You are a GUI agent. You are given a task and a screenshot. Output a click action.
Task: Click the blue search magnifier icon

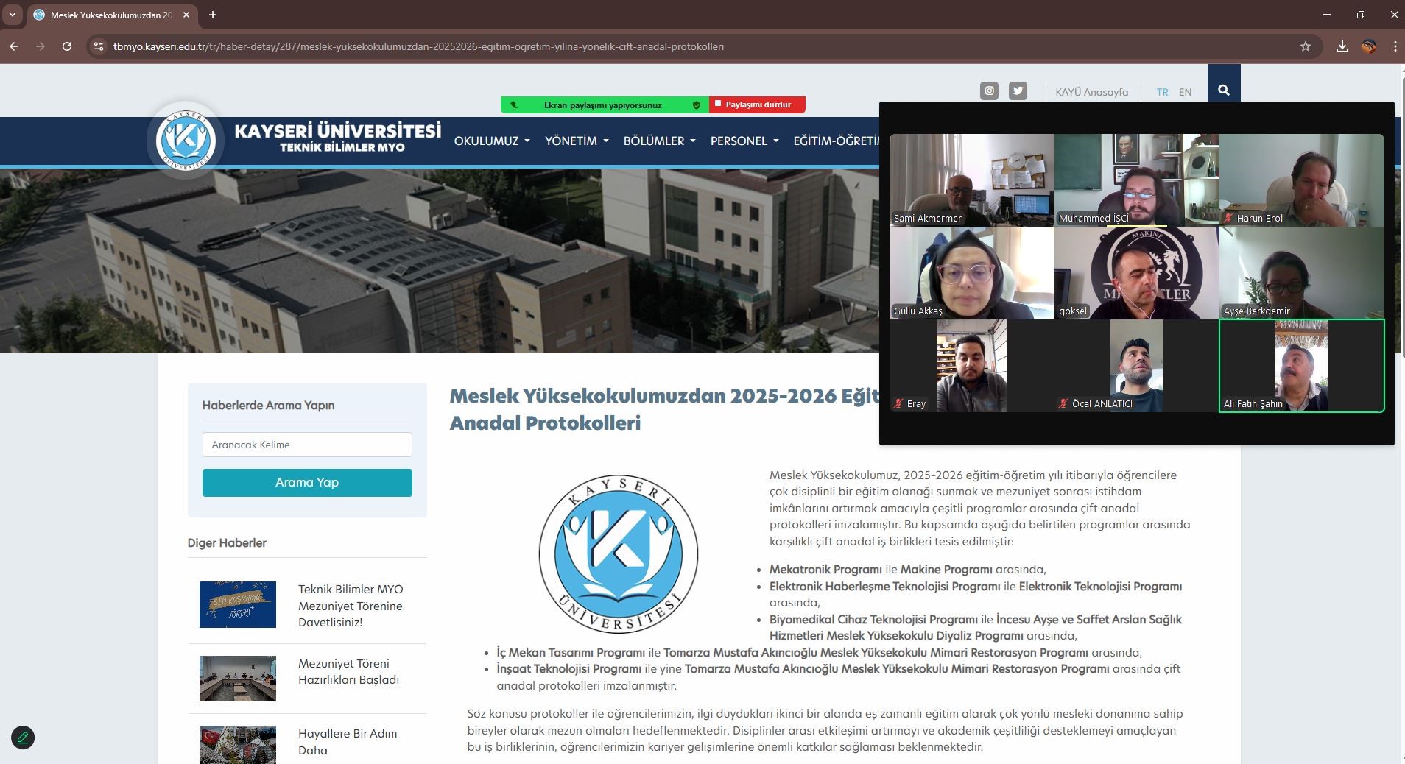(1224, 91)
